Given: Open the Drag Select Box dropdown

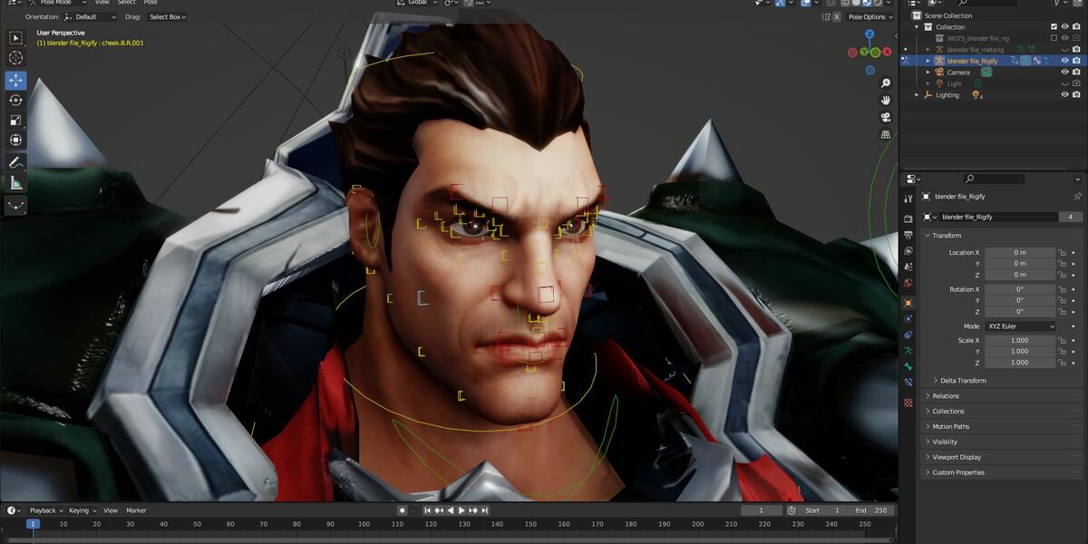Looking at the screenshot, I should tap(167, 16).
